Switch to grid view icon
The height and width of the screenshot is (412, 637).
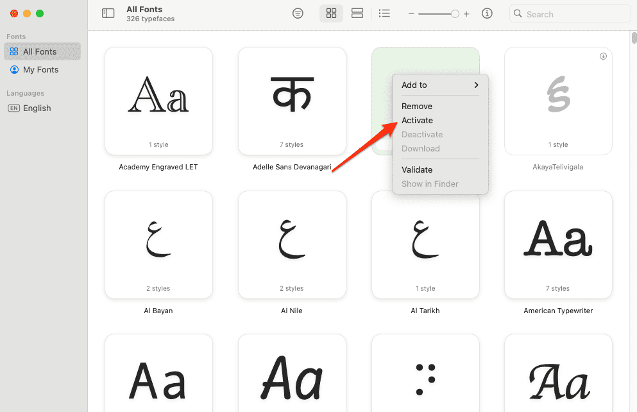[331, 13]
